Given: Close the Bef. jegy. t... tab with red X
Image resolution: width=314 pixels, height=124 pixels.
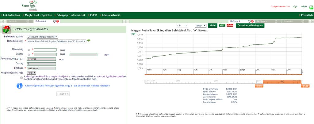Looking at the screenshot, I should (252, 21).
